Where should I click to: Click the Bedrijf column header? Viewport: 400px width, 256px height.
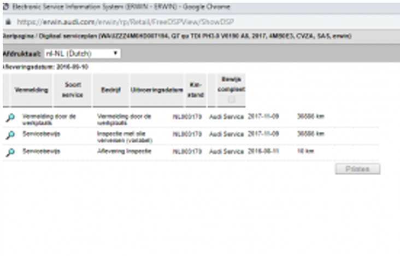pos(110,90)
